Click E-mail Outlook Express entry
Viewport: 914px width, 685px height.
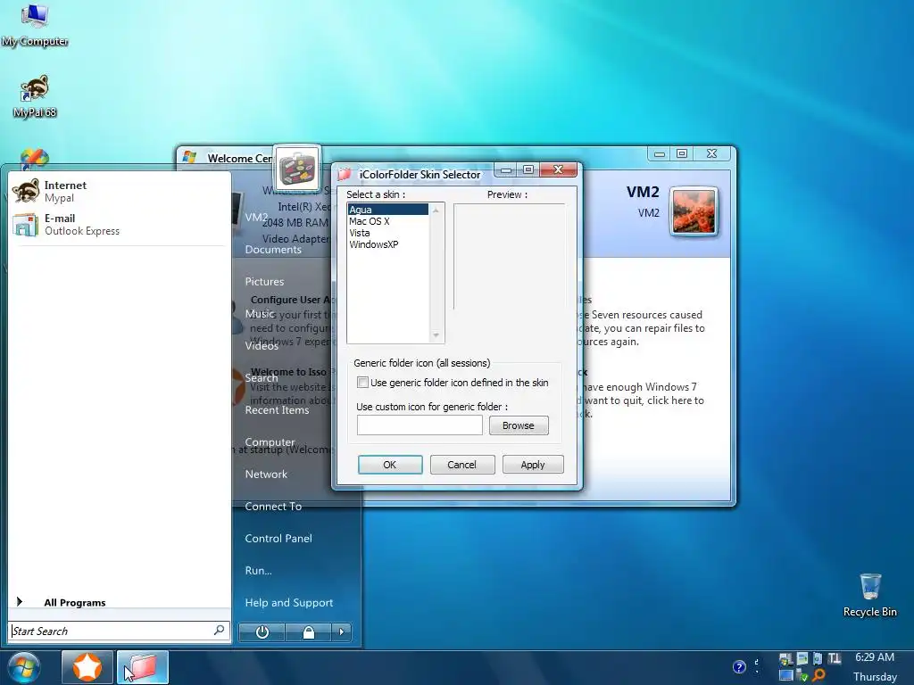[x=120, y=225]
